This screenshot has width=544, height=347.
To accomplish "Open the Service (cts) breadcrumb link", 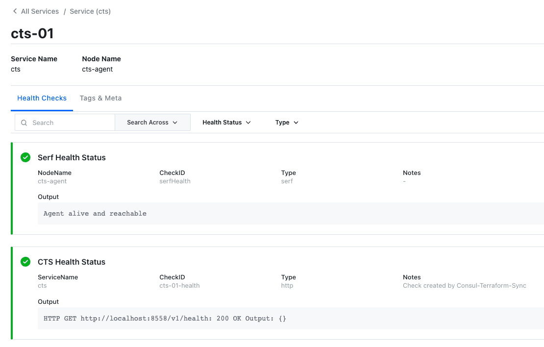I will (90, 11).
